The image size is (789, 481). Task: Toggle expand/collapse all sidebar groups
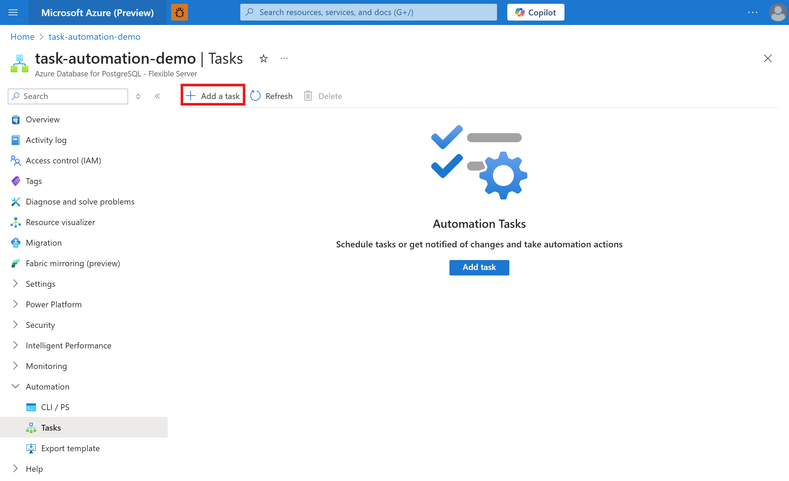tap(138, 96)
